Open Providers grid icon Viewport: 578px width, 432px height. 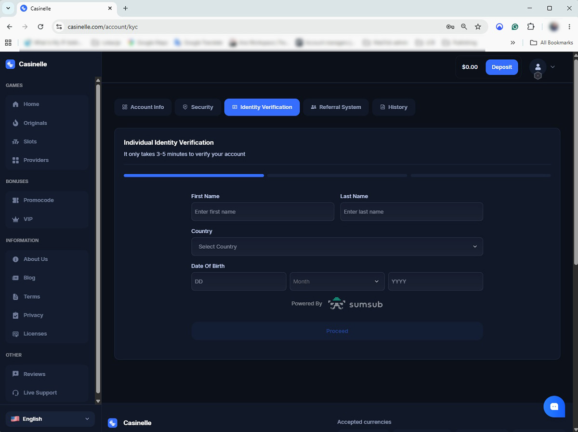coord(15,160)
